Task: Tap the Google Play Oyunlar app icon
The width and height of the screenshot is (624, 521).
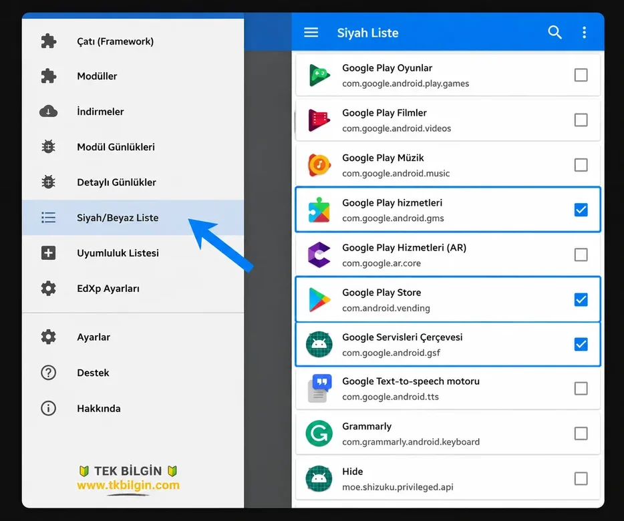Action: (x=319, y=75)
